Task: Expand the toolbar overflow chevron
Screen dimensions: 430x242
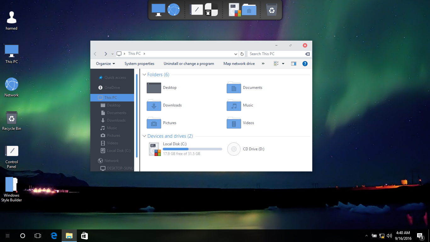Action: click(x=263, y=64)
